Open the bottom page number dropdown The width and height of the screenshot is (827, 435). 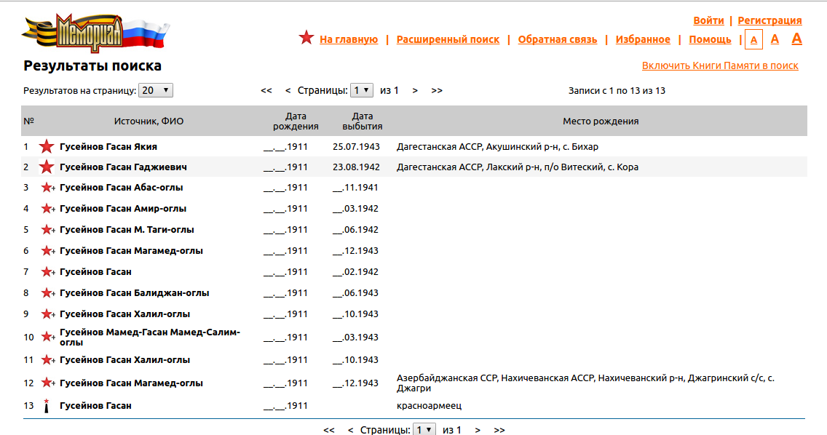click(424, 430)
